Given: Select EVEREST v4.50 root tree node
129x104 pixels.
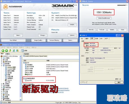Looking at the screenshot, I should tap(10, 56).
